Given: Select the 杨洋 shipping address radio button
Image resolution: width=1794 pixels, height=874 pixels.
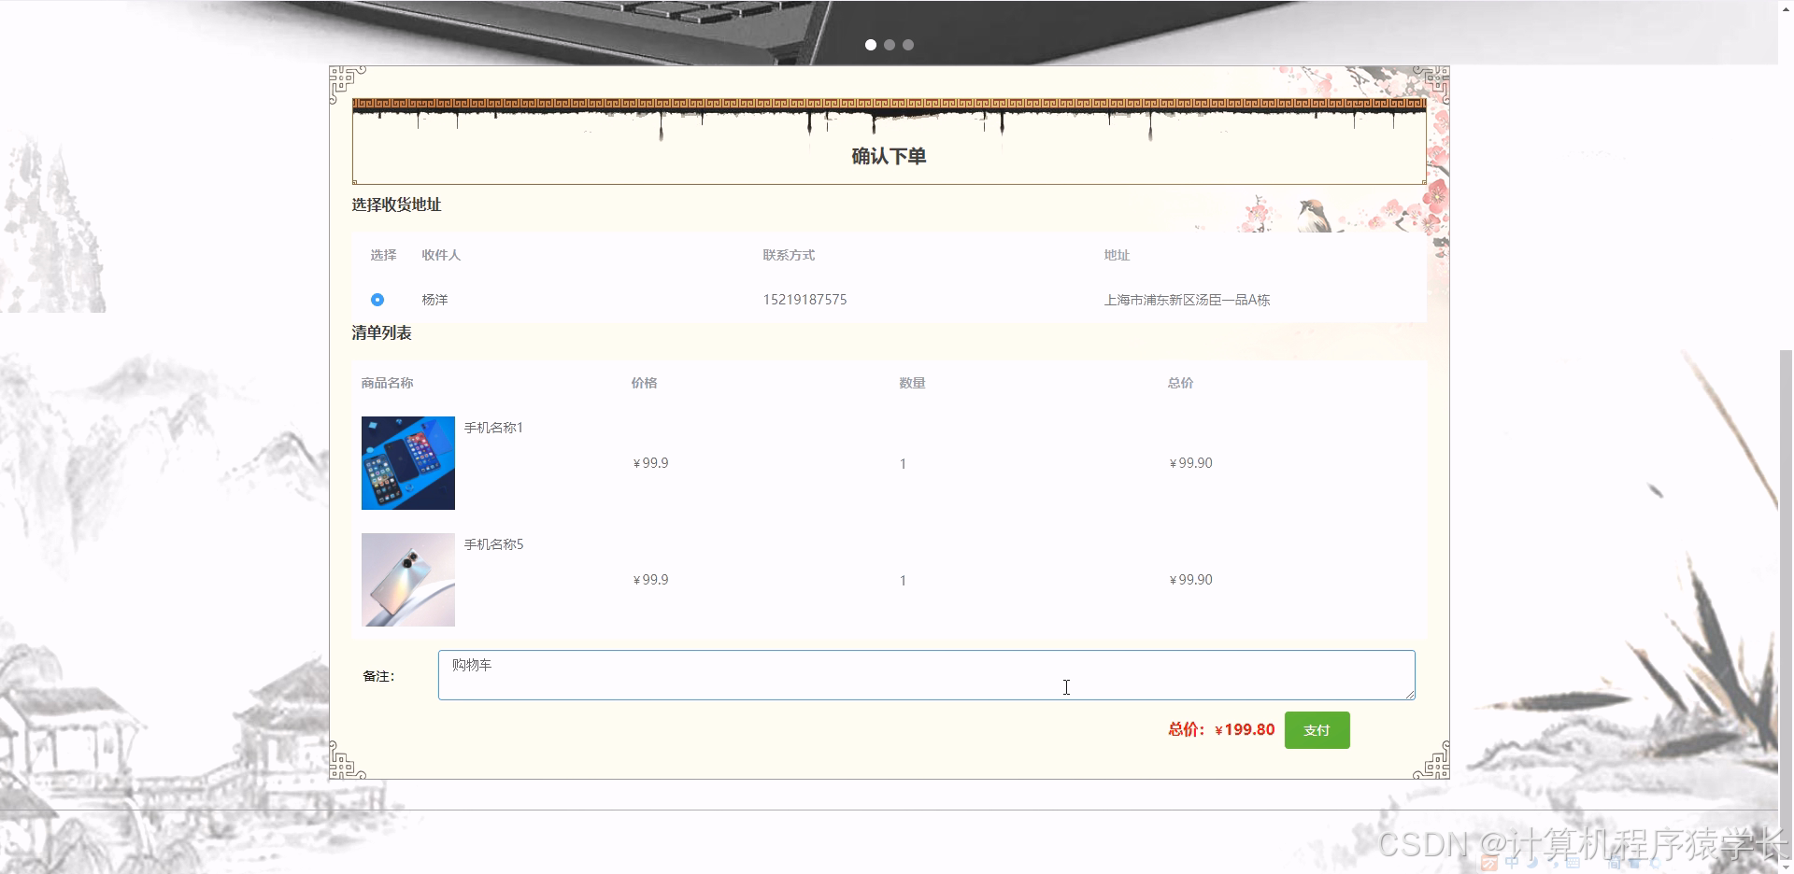Looking at the screenshot, I should (377, 300).
